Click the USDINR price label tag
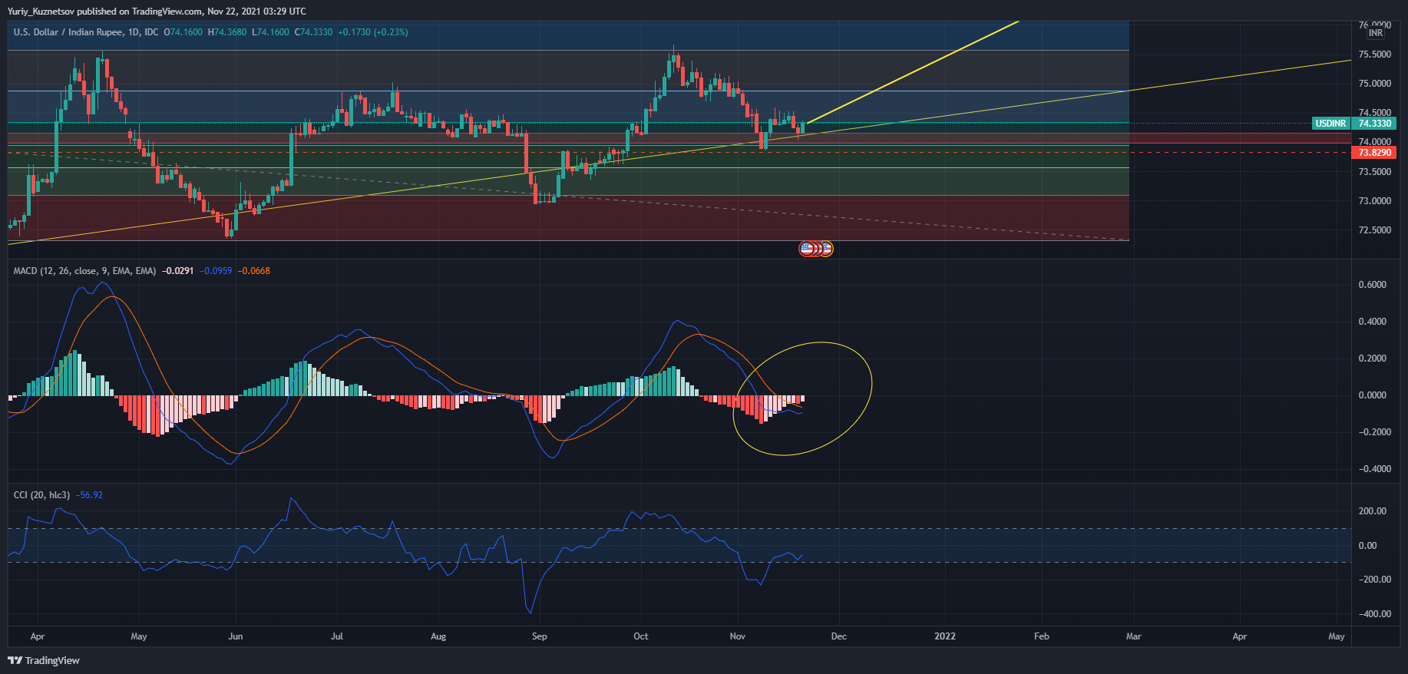1408x674 pixels. pyautogui.click(x=1330, y=124)
